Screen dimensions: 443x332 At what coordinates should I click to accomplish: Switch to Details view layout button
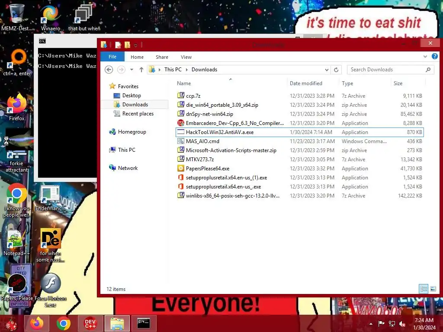[x=424, y=289]
